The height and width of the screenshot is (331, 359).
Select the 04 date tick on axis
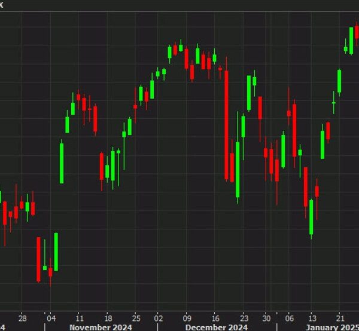(x=51, y=318)
